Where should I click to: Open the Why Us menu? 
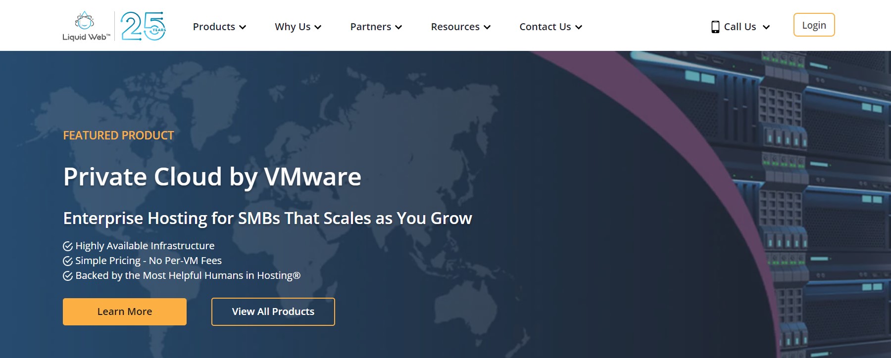coord(293,27)
